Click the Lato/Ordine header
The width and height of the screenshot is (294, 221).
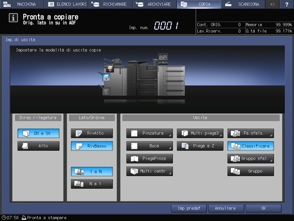click(x=92, y=118)
